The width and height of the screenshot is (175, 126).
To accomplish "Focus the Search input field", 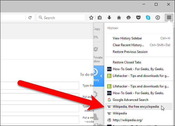I will tap(61, 18).
